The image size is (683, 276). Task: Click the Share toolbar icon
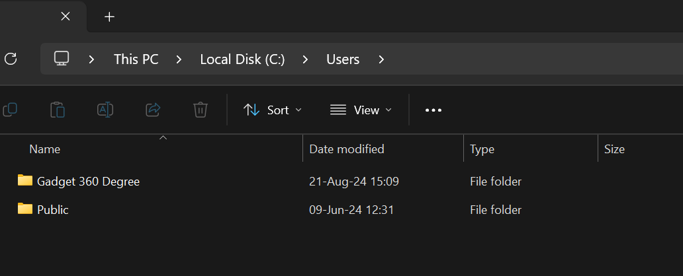coord(153,110)
